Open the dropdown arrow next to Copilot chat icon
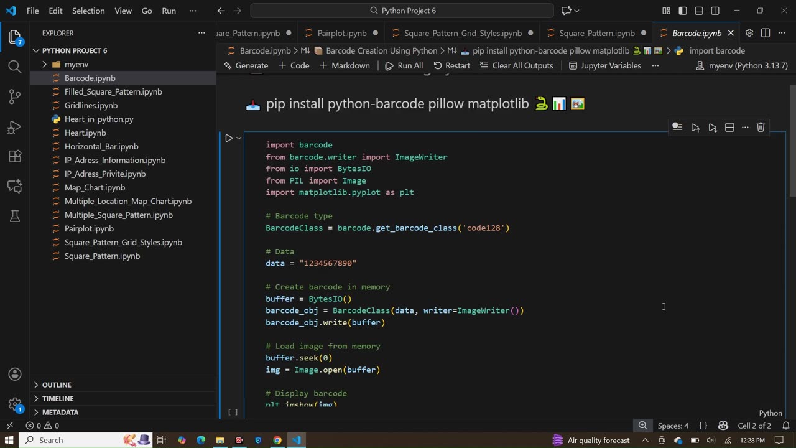 pyautogui.click(x=576, y=11)
